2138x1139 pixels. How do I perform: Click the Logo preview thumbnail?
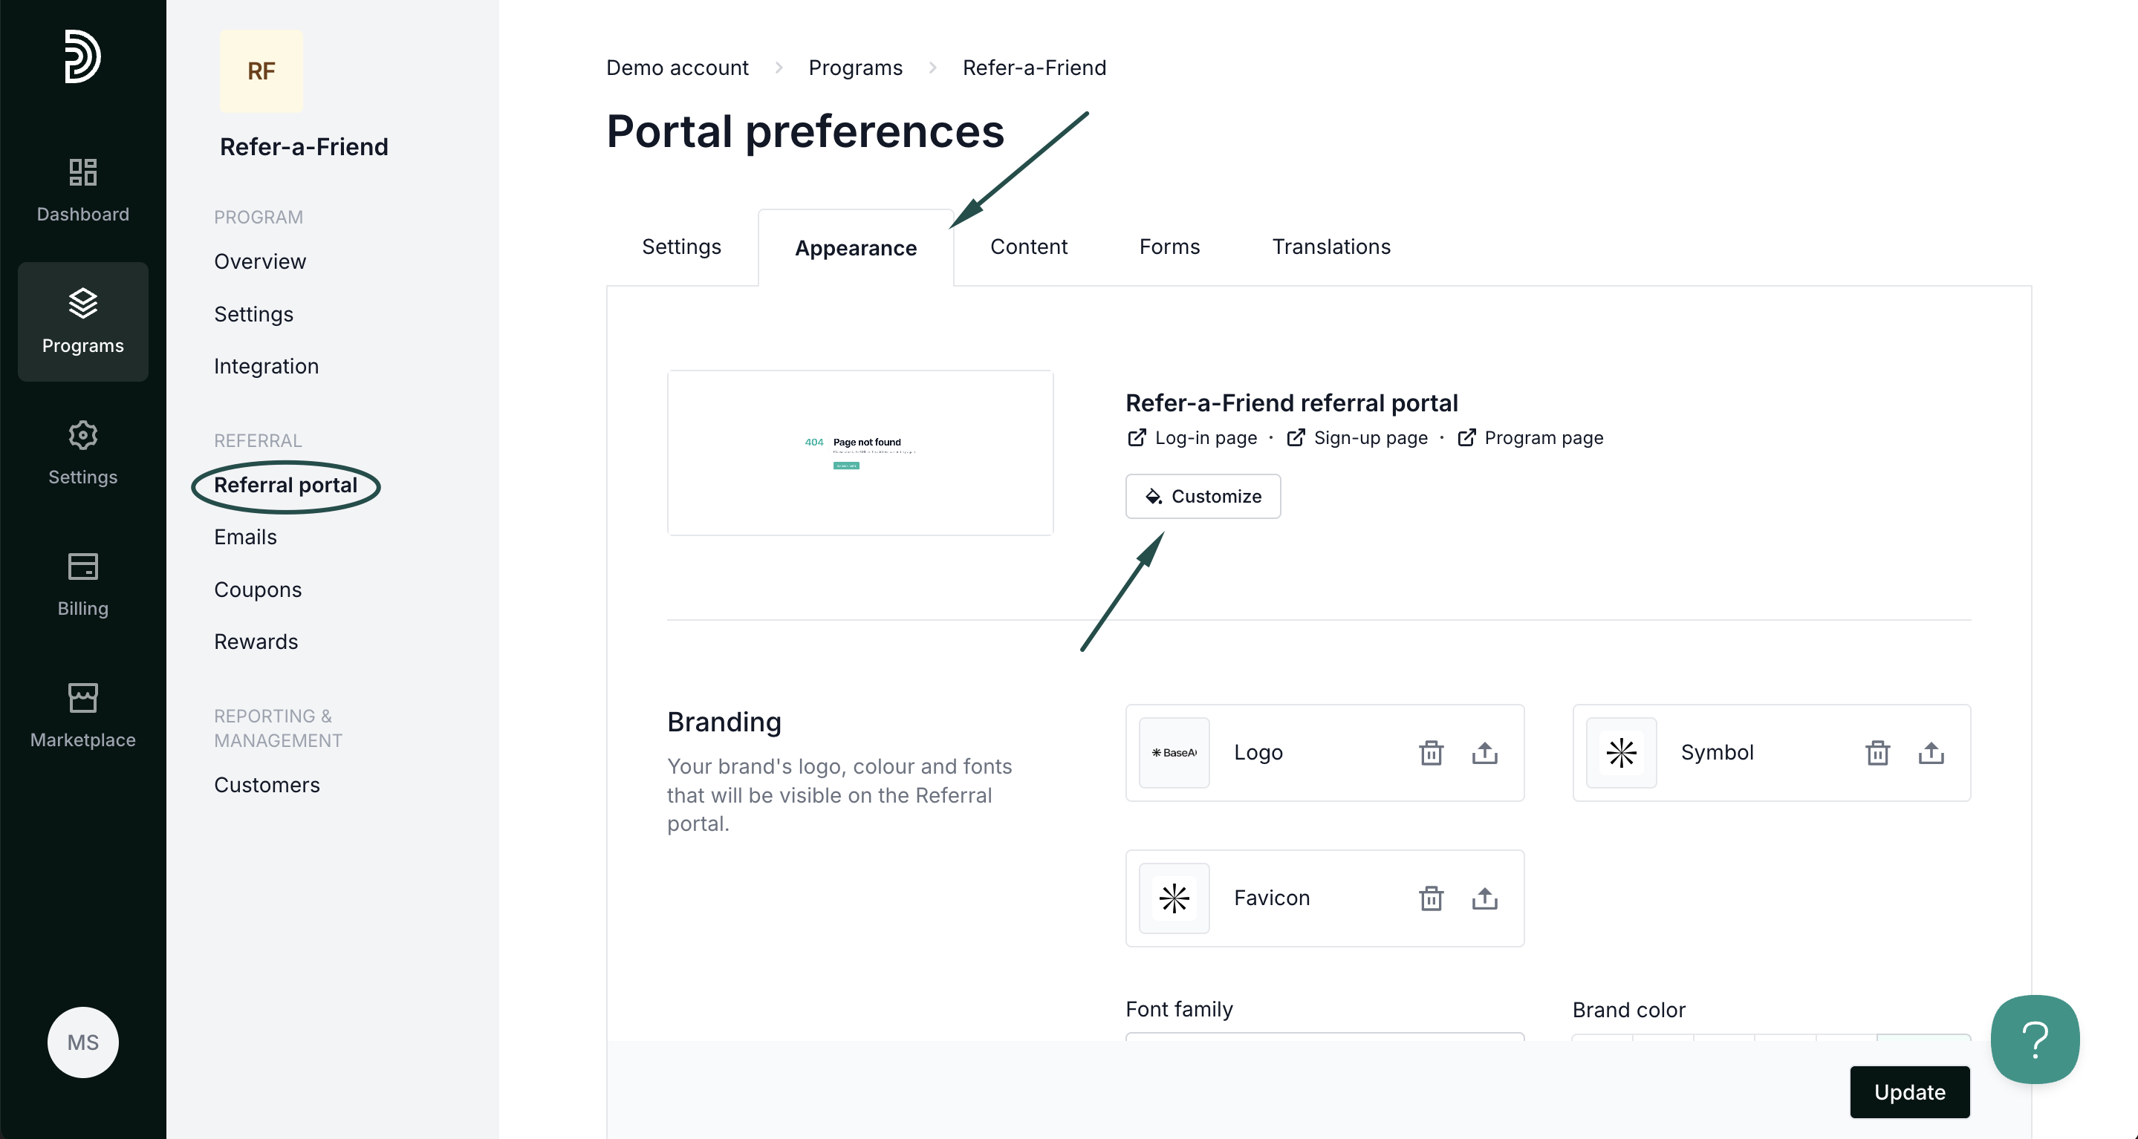(1174, 752)
